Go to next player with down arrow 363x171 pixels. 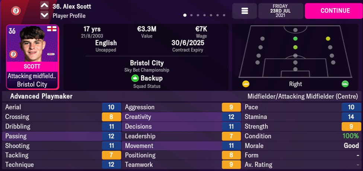click(x=44, y=15)
